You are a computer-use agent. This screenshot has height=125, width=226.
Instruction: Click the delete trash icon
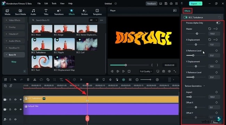coord(28,80)
